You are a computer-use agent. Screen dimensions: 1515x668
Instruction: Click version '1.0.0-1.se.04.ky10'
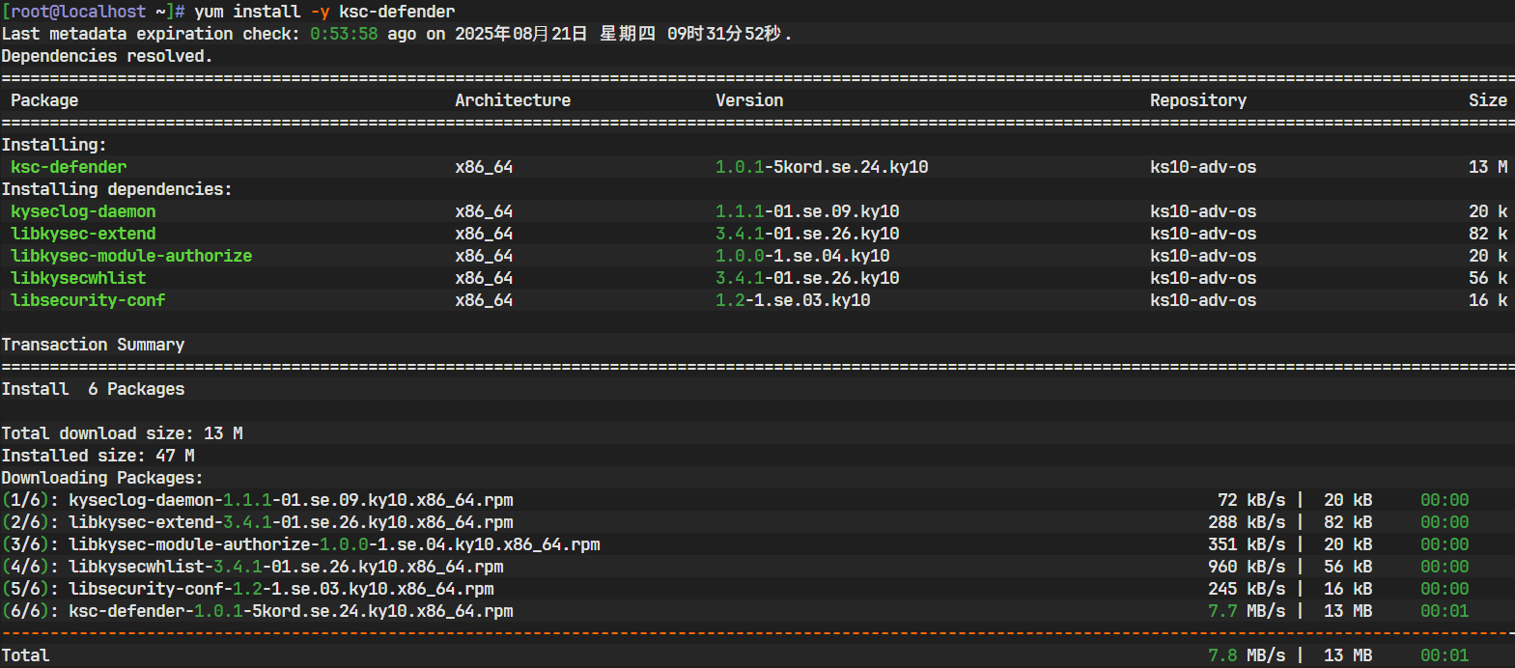802,256
